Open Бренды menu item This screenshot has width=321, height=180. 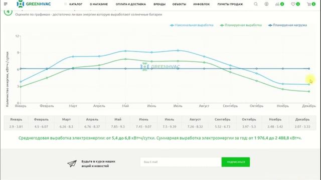[159, 4]
